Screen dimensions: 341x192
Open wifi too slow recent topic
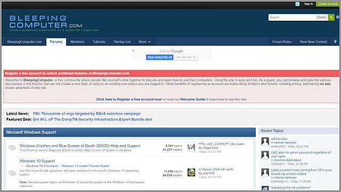tap(279, 139)
